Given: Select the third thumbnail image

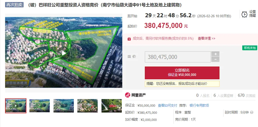Looking at the screenshot, I should tap(64, 106).
